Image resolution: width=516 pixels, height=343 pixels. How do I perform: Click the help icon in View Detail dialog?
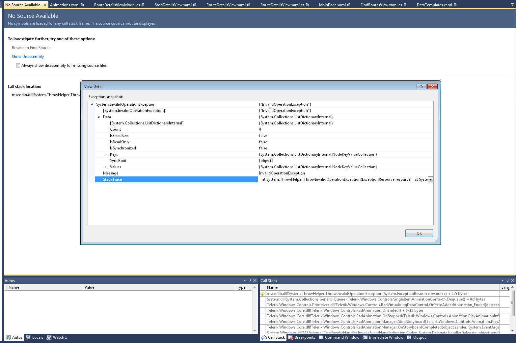(x=421, y=86)
